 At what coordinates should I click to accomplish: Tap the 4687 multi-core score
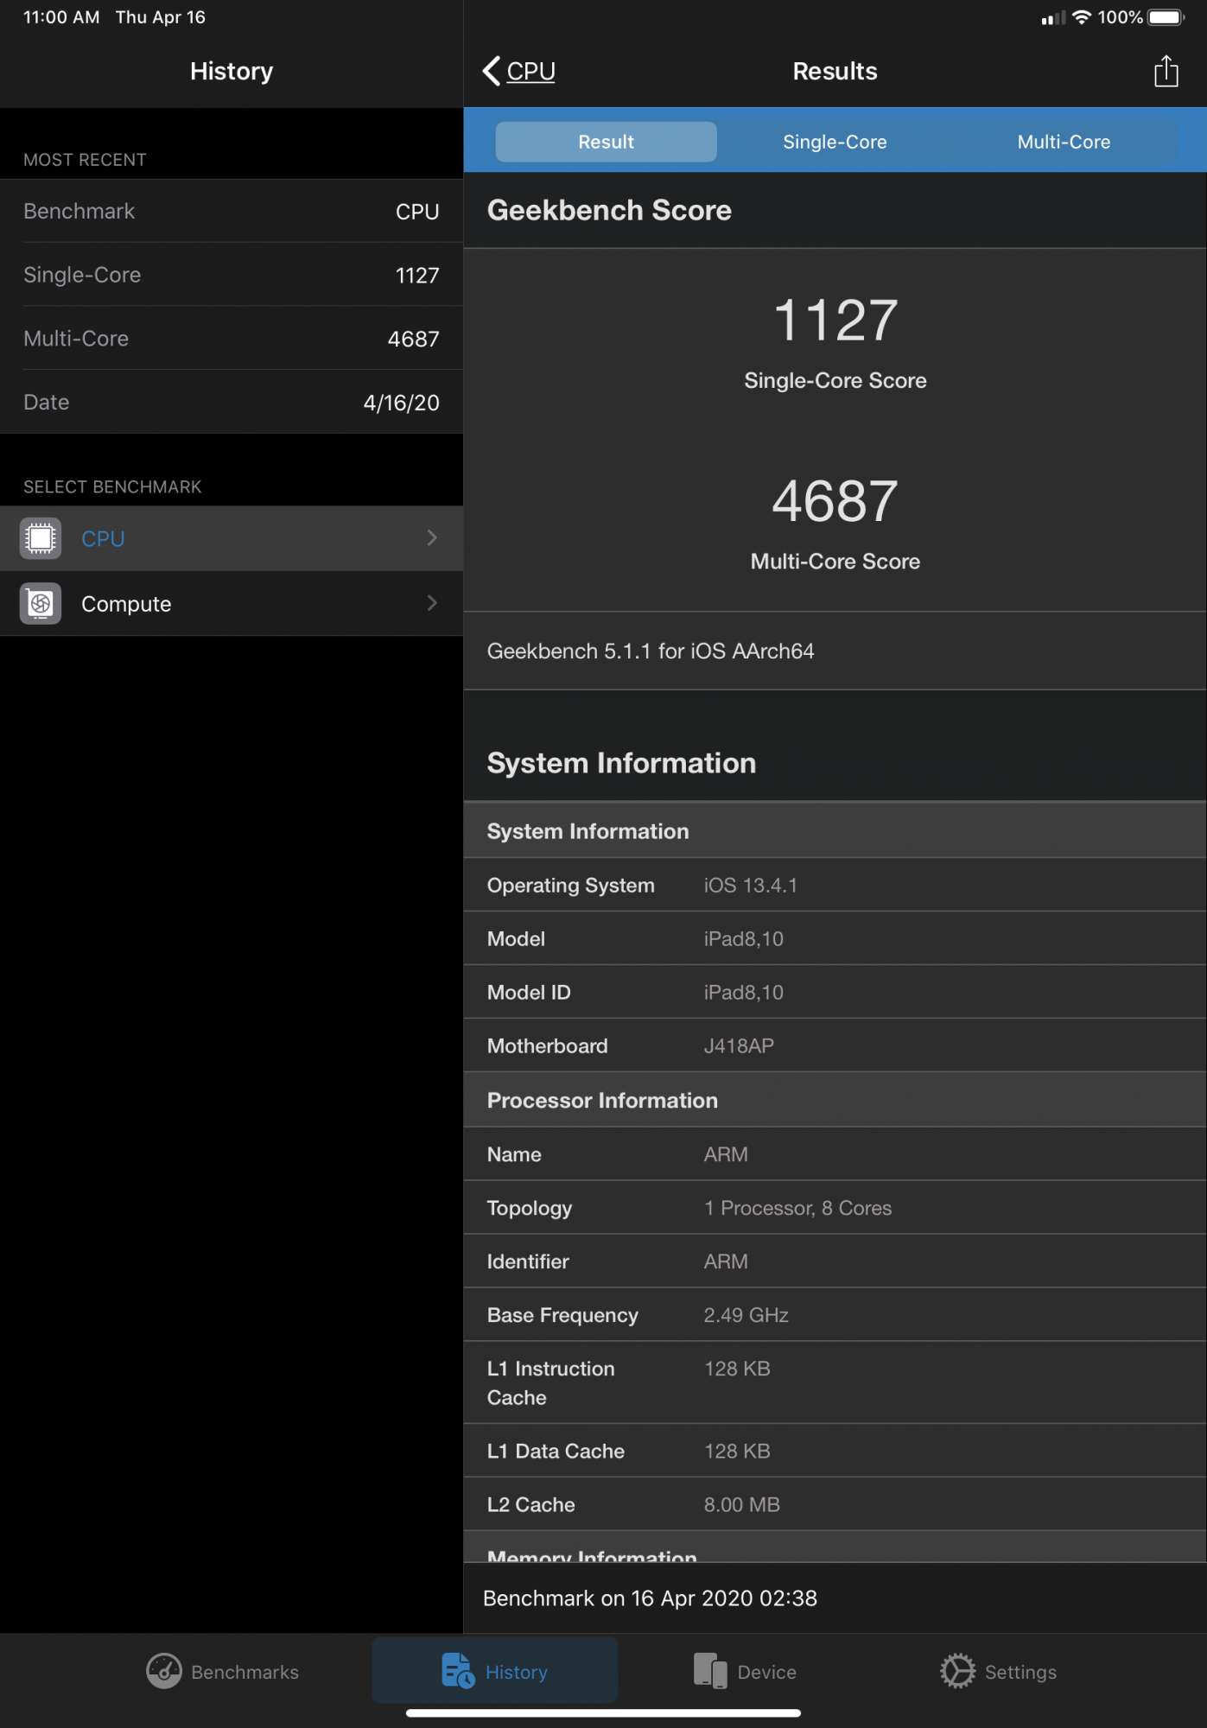835,501
